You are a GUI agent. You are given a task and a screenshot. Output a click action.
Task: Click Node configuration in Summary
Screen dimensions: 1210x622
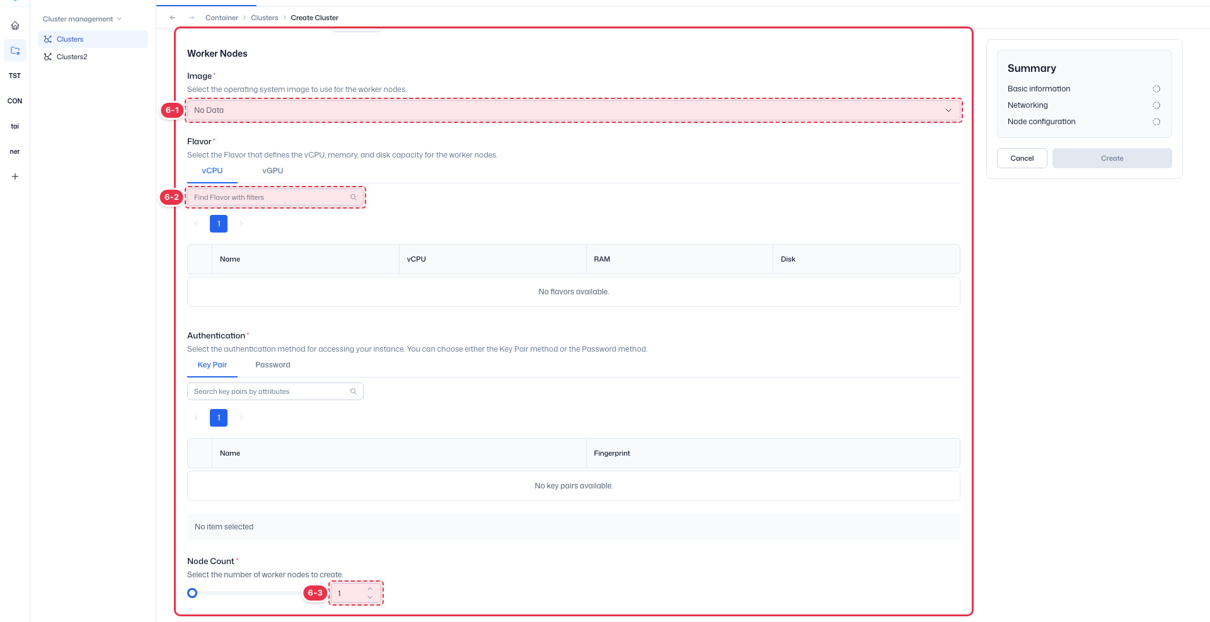click(x=1042, y=122)
